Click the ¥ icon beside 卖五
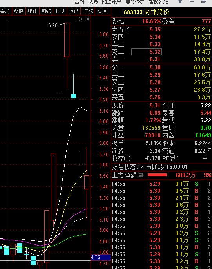The height and width of the screenshot is (269, 212). pyautogui.click(x=127, y=30)
